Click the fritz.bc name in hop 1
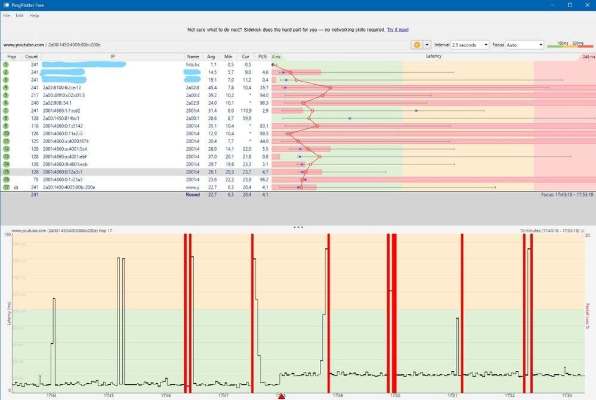596x400 pixels. (x=193, y=64)
